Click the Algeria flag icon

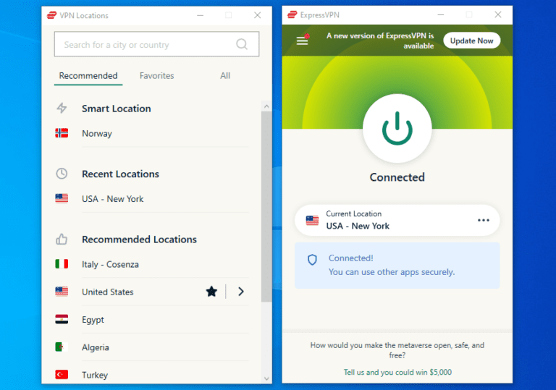click(x=62, y=347)
